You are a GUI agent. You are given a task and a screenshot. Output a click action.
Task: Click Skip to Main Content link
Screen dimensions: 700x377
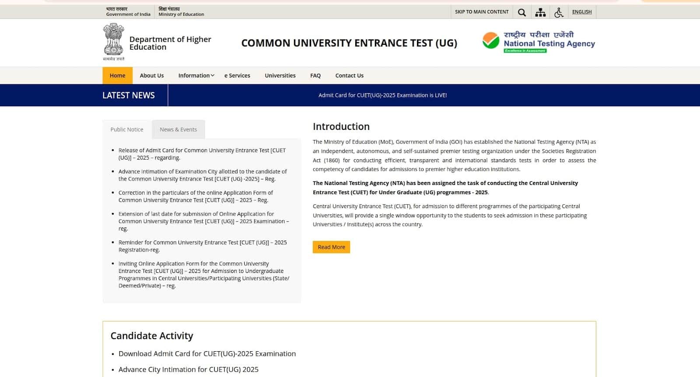click(481, 12)
